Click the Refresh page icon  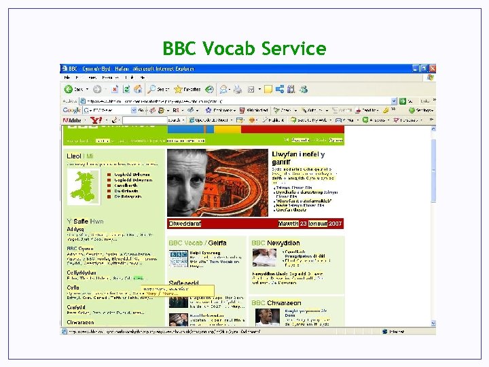[126, 89]
